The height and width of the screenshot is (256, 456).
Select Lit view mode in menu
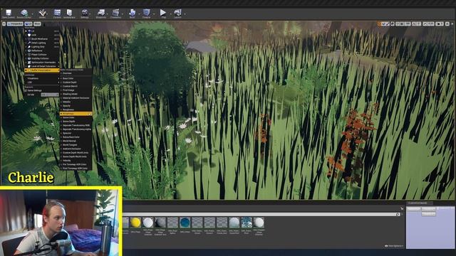(x=42, y=31)
